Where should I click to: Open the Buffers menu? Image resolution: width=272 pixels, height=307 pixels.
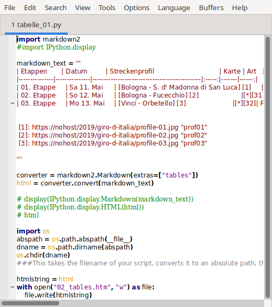211,8
